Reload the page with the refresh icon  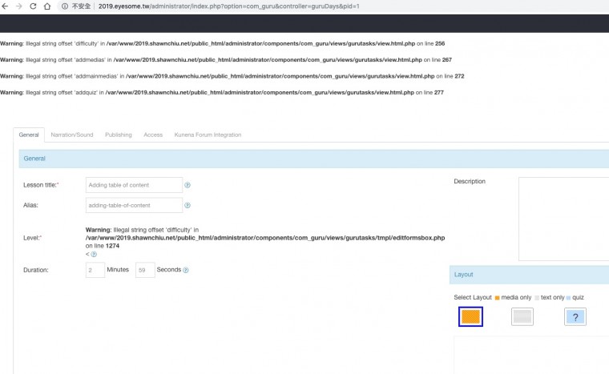click(x=33, y=6)
